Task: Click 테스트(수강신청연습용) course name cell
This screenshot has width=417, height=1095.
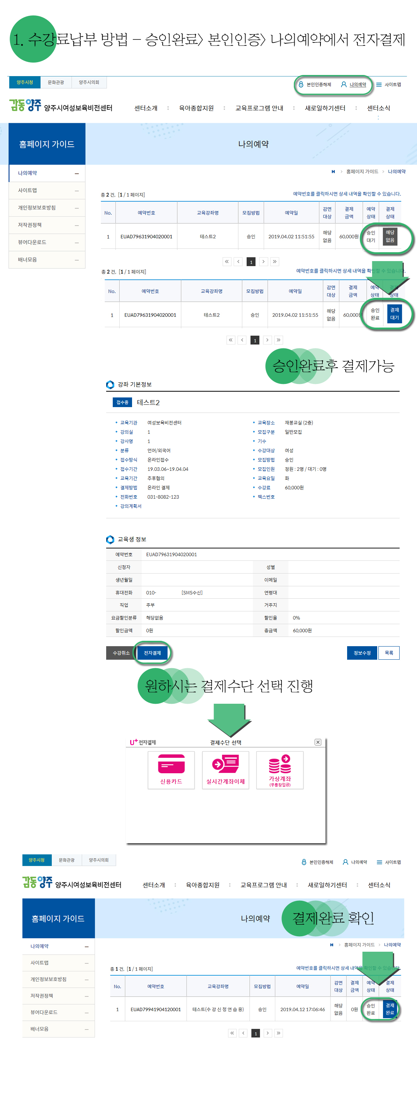Action: pos(218,1009)
